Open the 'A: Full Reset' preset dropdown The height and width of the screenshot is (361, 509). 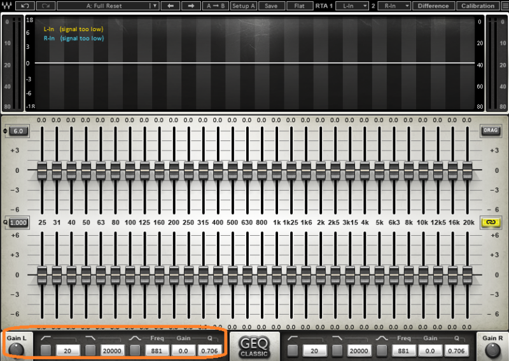coord(108,6)
